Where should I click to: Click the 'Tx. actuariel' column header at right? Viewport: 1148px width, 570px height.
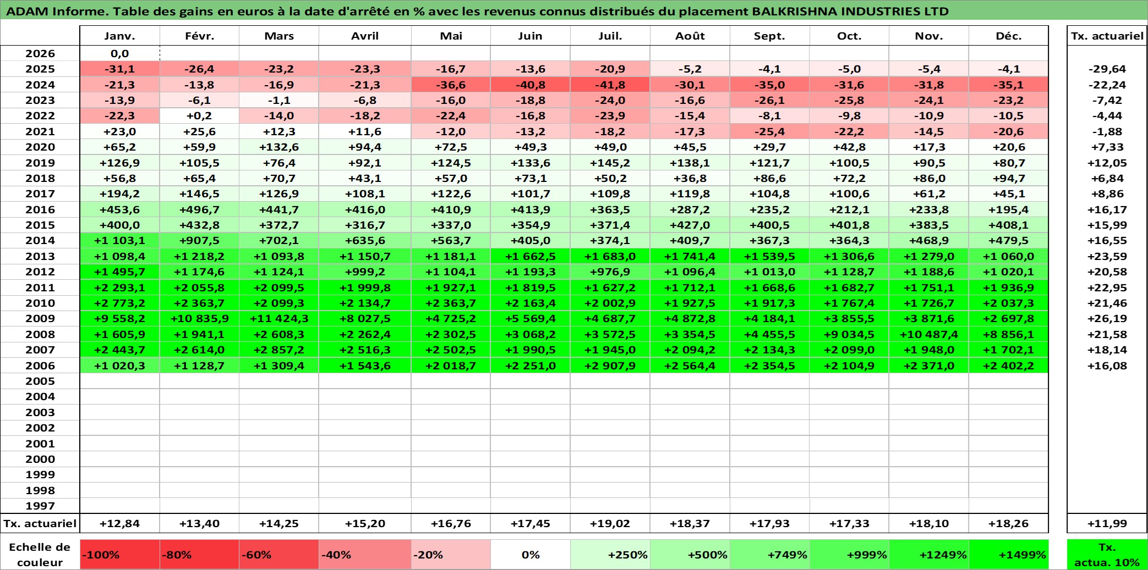click(x=1107, y=36)
